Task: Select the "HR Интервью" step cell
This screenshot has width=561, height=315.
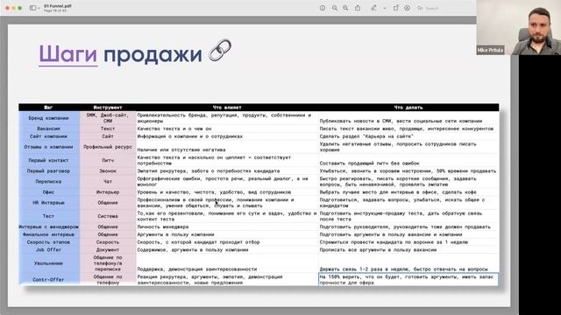Action: (x=49, y=203)
